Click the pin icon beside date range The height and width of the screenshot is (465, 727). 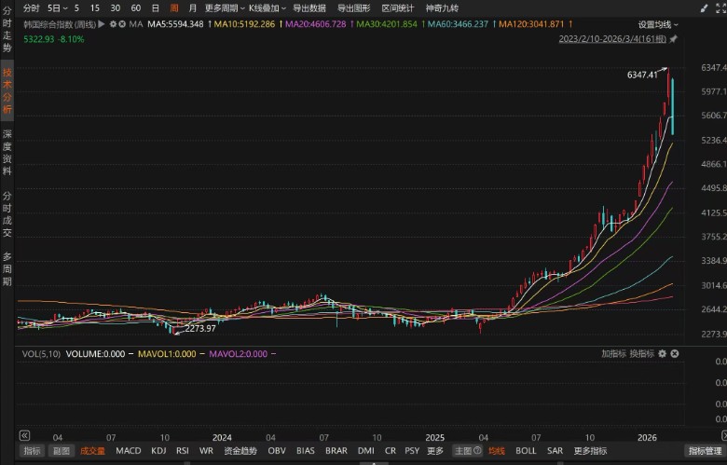[674, 40]
